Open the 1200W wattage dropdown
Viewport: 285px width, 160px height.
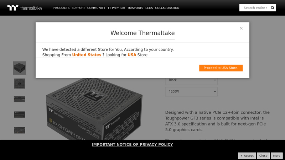coord(191,92)
